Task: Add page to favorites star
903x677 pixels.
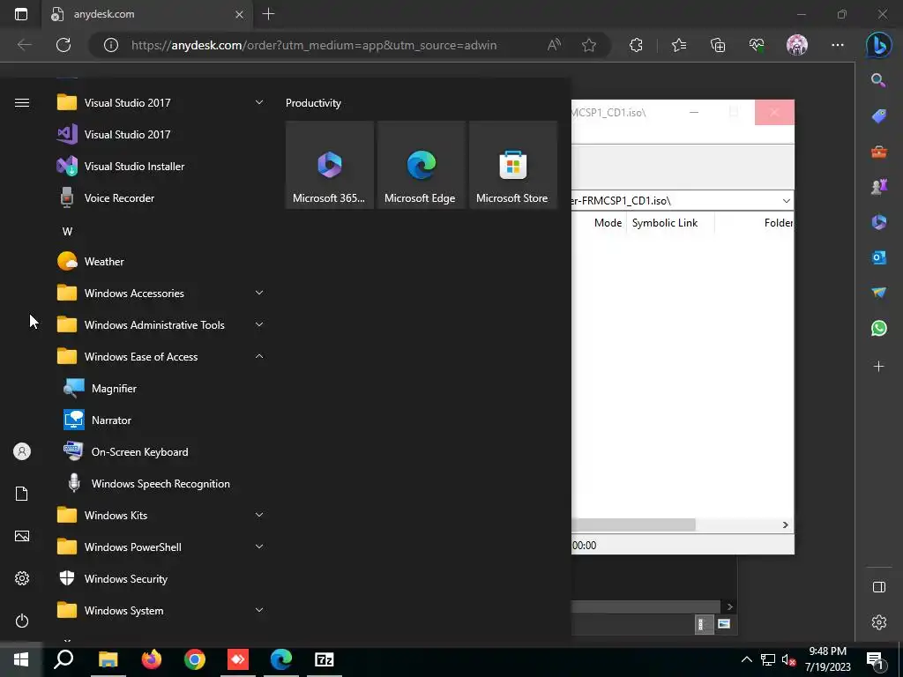Action: click(x=588, y=45)
